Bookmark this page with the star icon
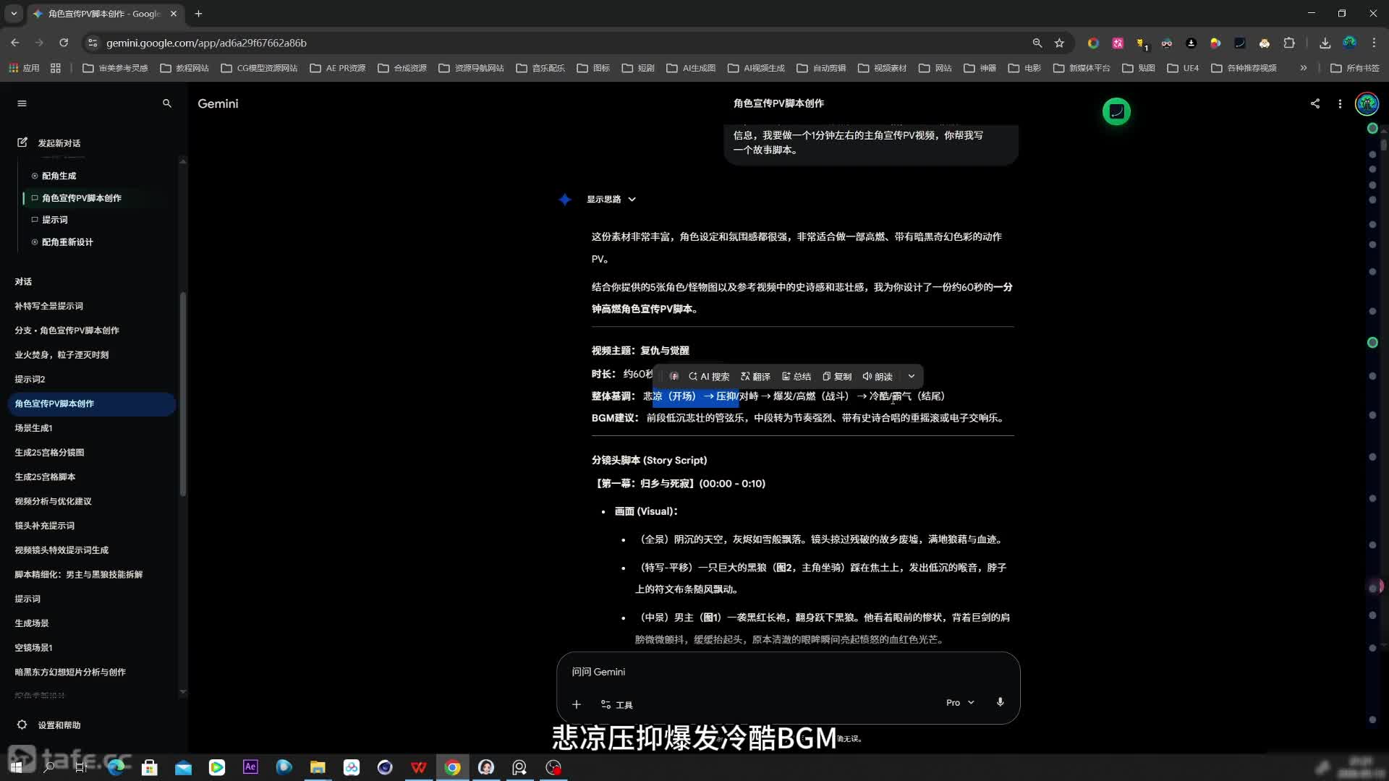 point(1059,43)
